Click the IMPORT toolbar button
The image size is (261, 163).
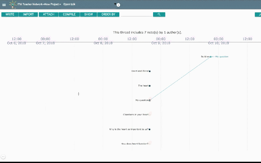point(28,15)
